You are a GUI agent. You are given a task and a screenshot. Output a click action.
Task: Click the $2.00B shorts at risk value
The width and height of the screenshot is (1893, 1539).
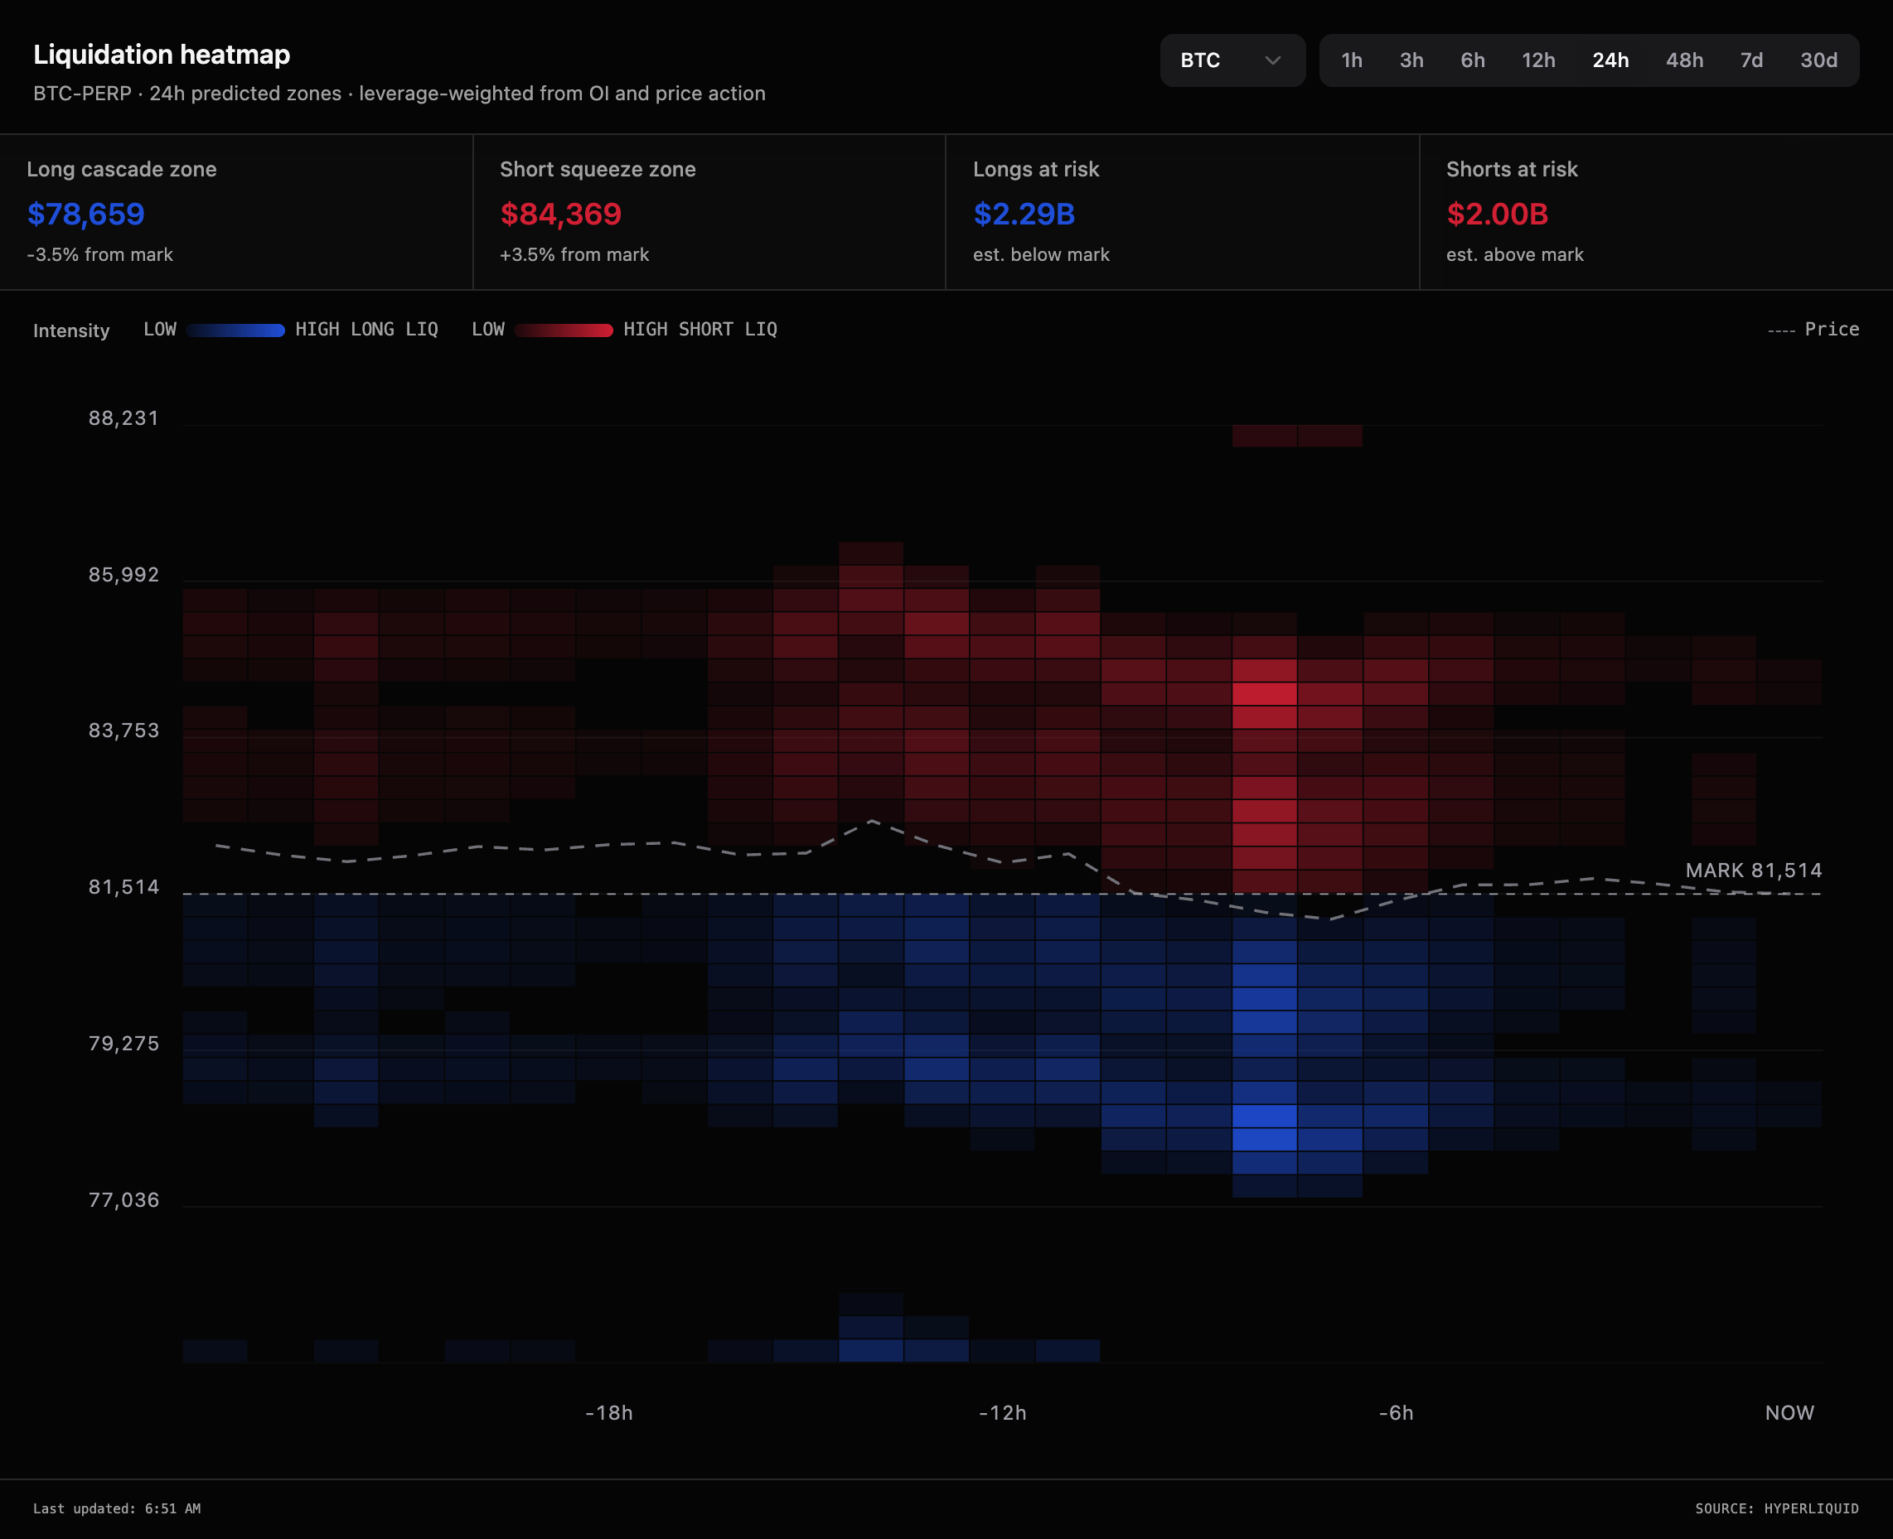(1497, 214)
